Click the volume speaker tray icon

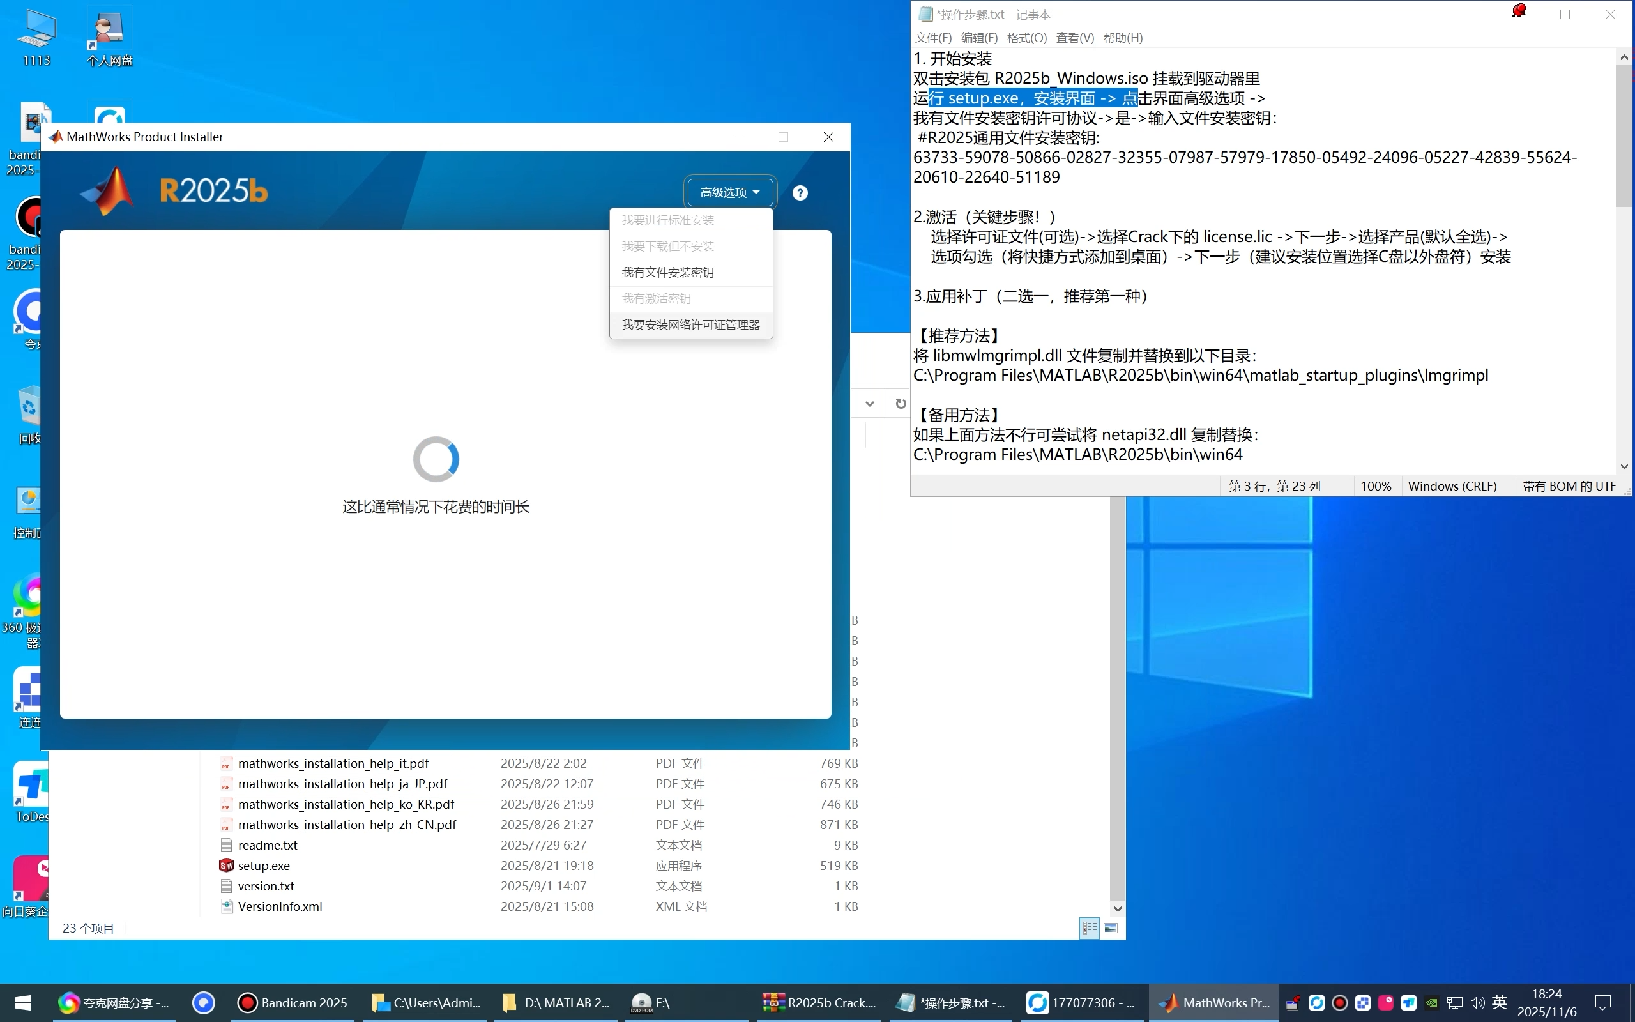click(x=1478, y=1002)
